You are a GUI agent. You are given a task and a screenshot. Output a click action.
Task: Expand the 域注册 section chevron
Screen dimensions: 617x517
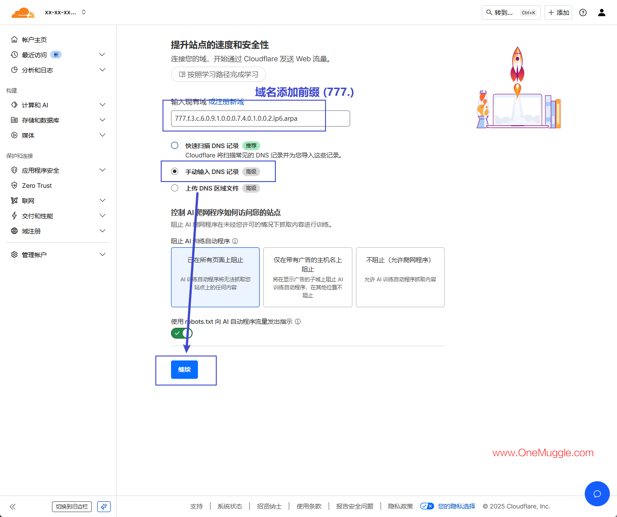(x=102, y=231)
